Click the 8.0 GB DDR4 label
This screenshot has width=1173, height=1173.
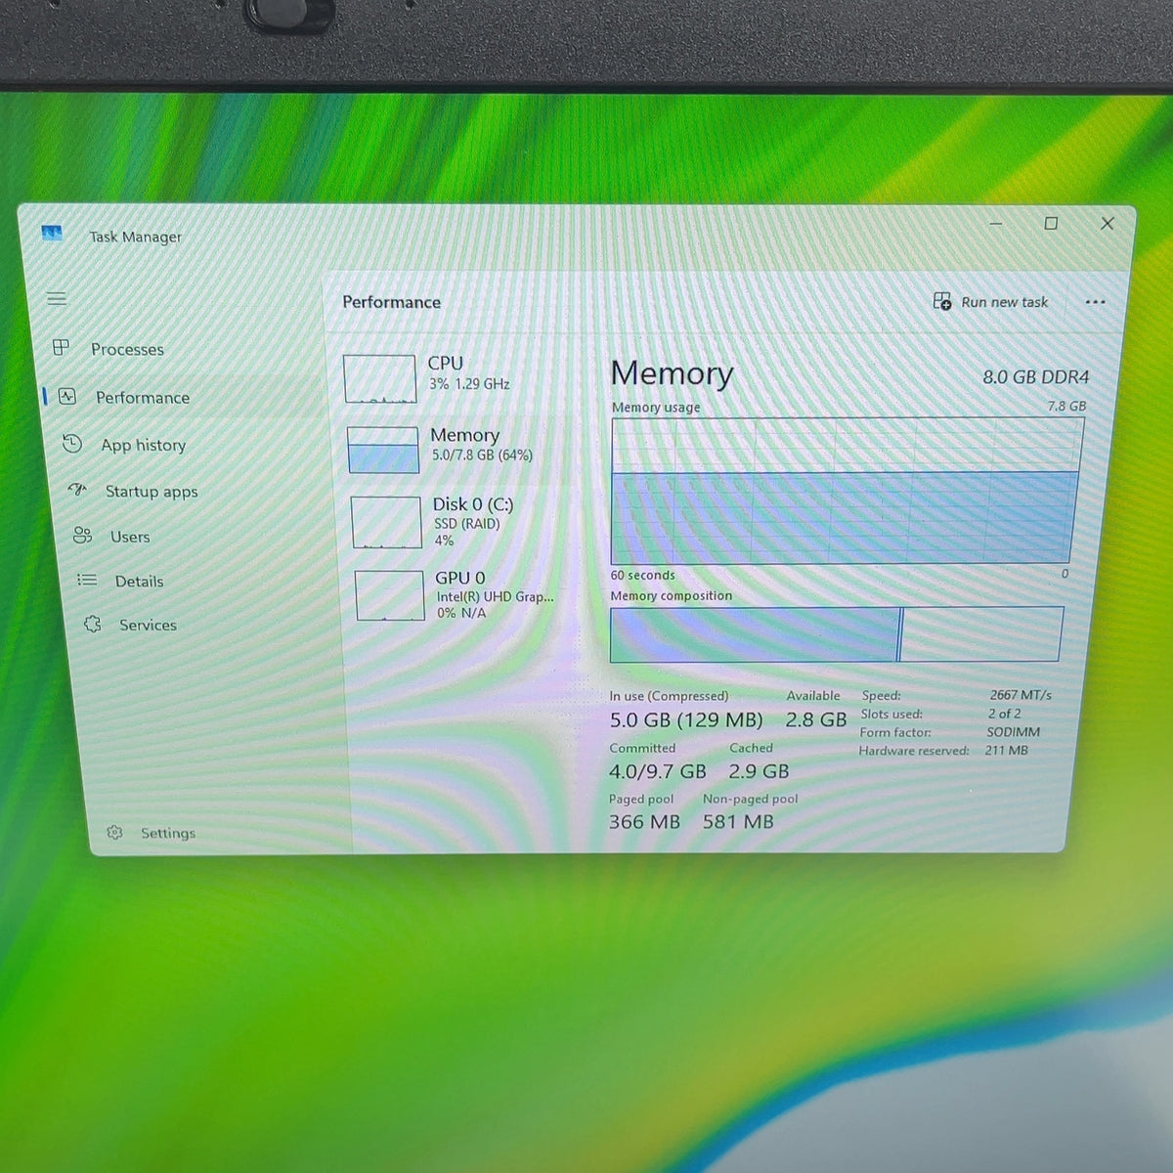click(1035, 376)
